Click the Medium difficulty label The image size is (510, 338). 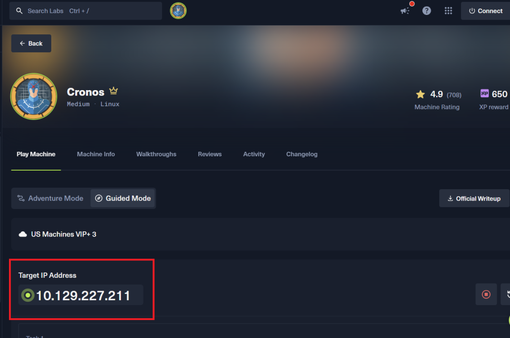pyautogui.click(x=78, y=104)
